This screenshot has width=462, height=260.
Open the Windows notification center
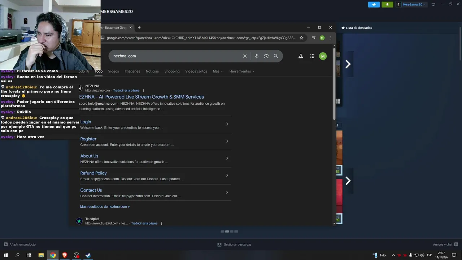(454, 255)
